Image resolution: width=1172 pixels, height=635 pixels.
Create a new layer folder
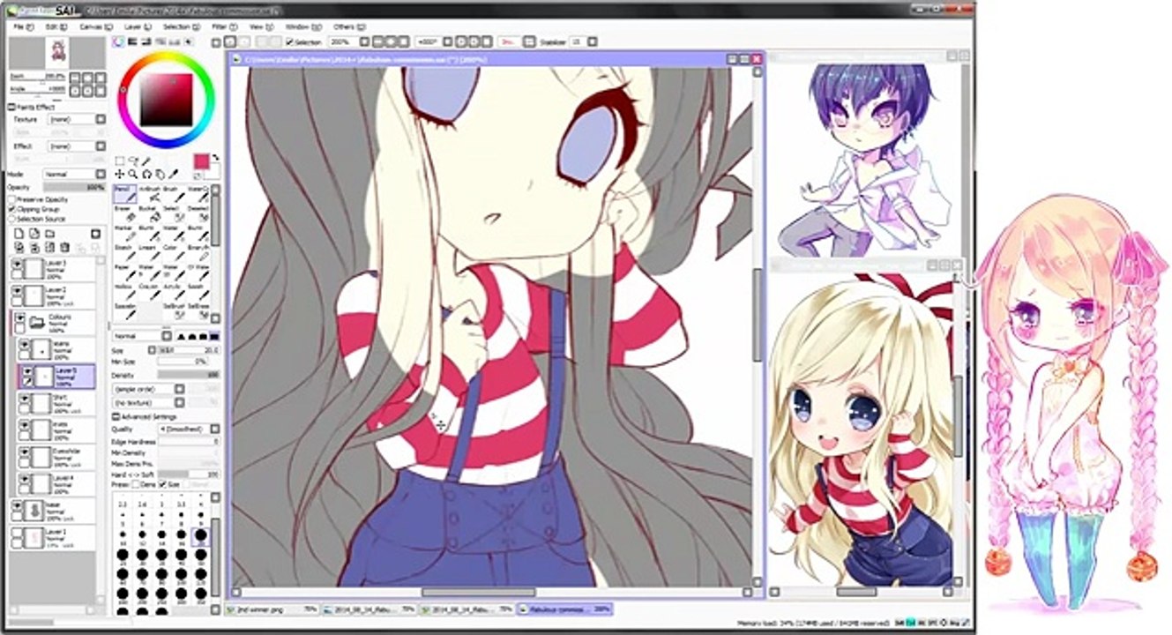click(x=49, y=234)
